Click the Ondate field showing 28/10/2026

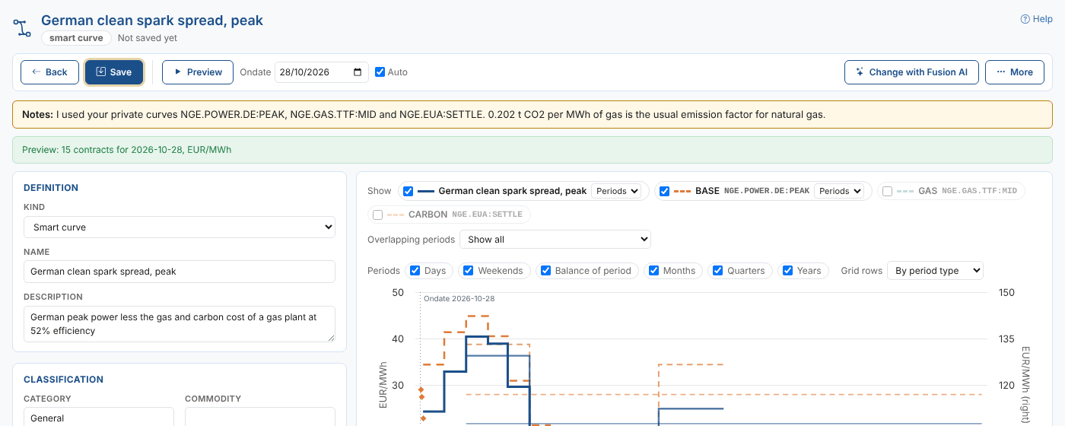[321, 72]
